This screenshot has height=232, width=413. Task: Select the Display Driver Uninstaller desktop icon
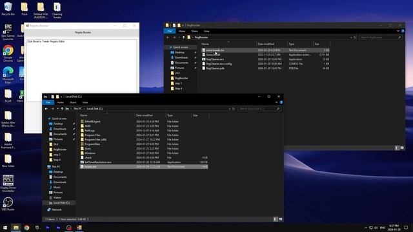(8, 184)
